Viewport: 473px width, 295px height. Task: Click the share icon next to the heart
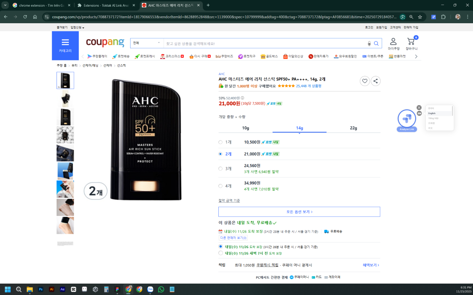coord(375,81)
